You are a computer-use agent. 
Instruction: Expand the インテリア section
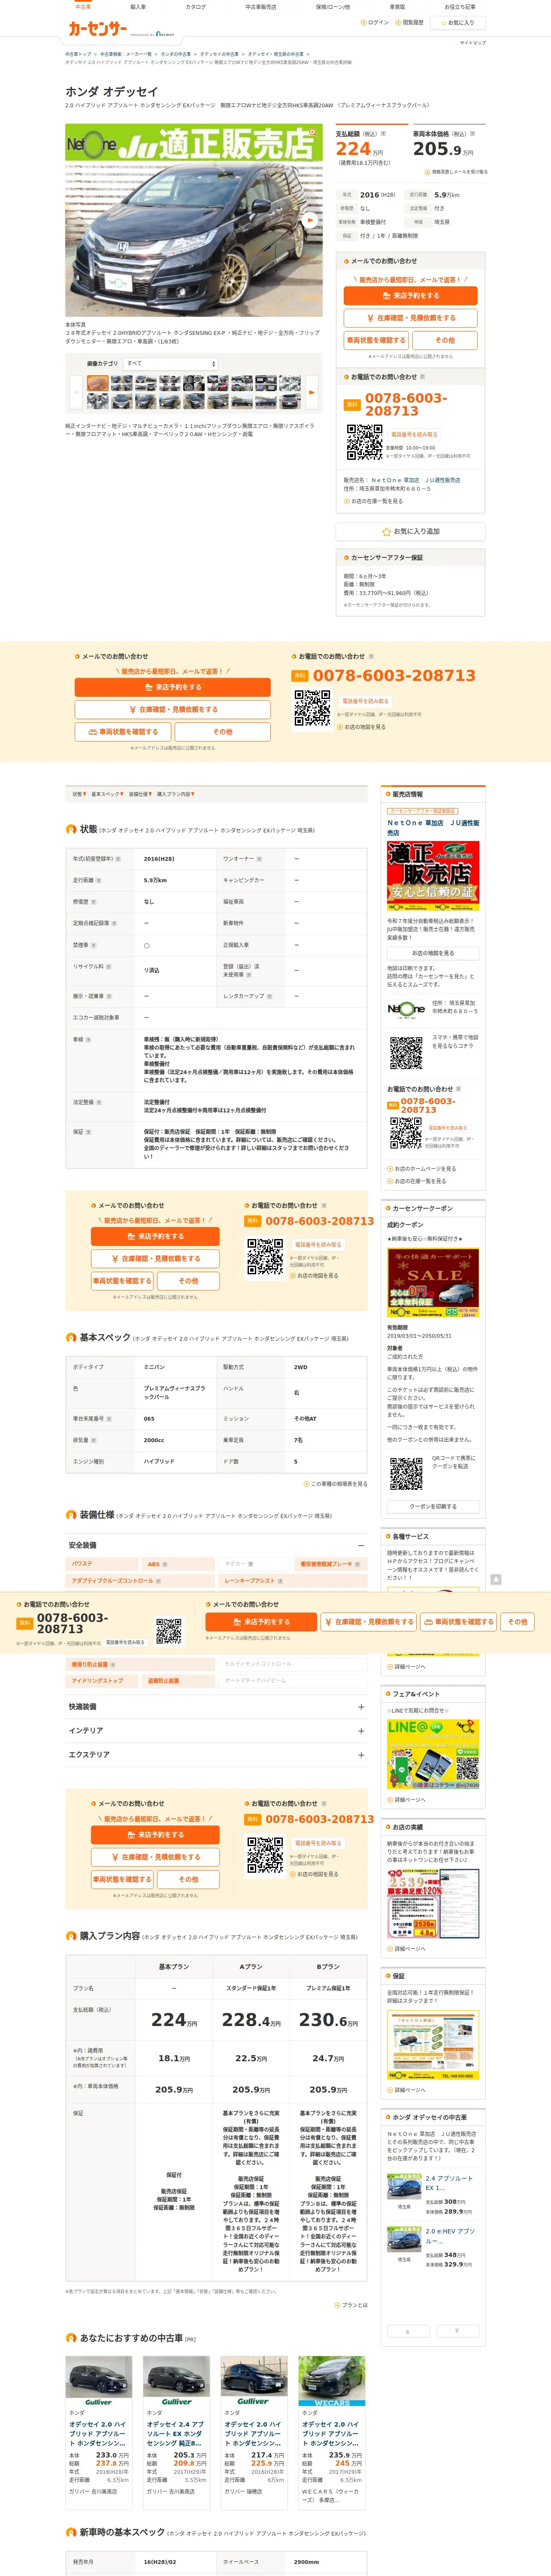click(361, 1731)
